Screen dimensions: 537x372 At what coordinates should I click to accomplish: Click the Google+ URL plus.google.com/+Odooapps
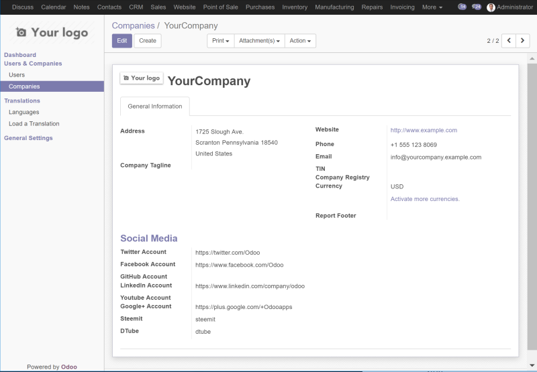[x=244, y=307]
